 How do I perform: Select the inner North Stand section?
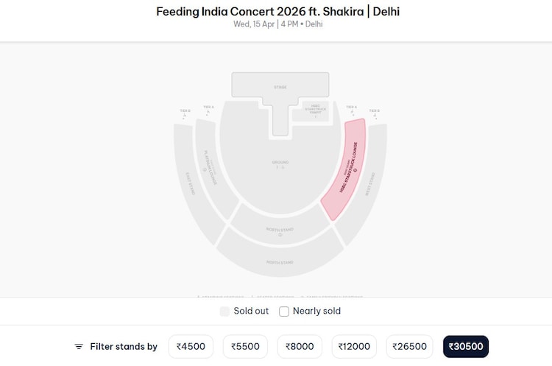(x=280, y=231)
